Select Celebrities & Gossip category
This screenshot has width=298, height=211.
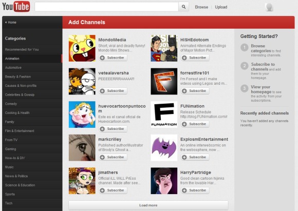[x=32, y=95]
